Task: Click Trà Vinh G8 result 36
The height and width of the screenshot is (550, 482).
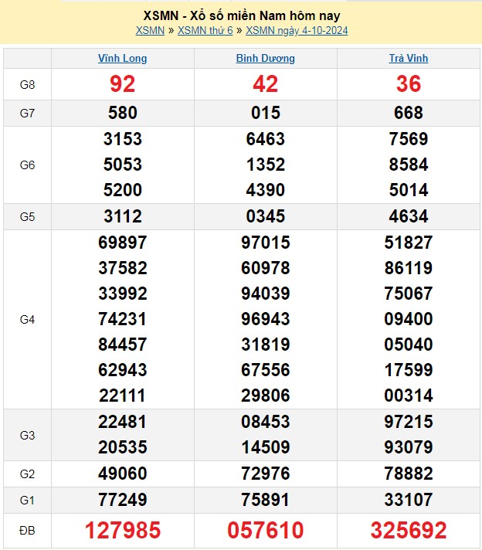Action: 408,84
